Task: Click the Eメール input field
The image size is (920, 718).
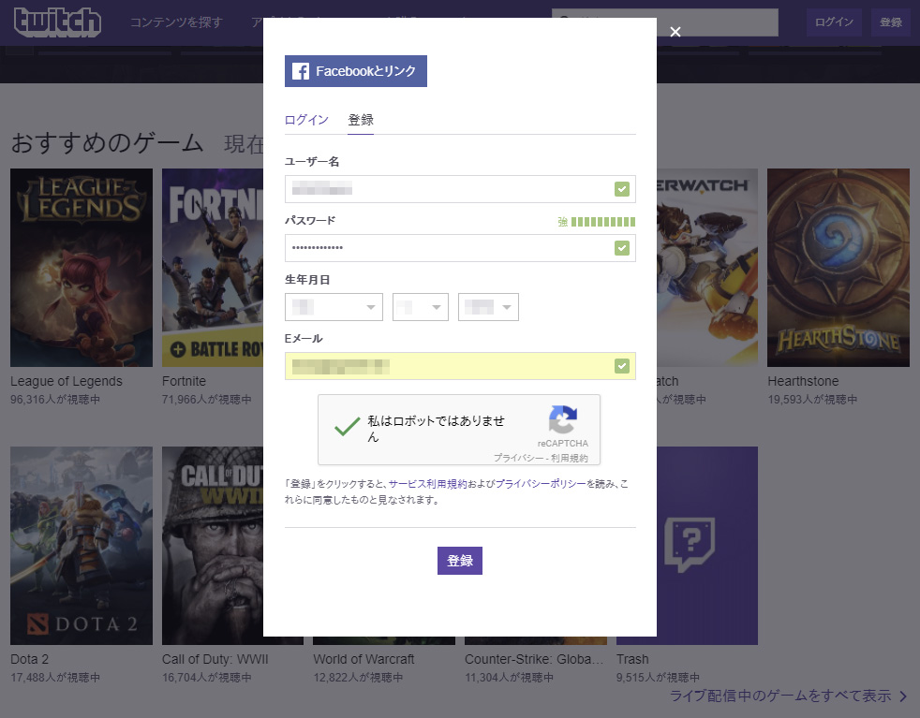Action: [460, 366]
